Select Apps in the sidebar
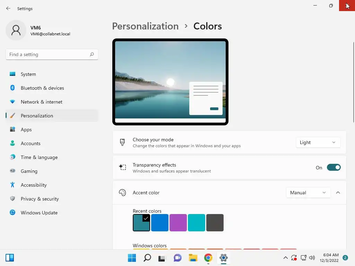 (x=52, y=130)
